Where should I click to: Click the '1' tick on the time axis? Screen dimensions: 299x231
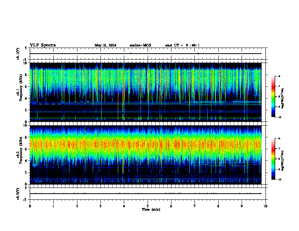click(x=53, y=206)
